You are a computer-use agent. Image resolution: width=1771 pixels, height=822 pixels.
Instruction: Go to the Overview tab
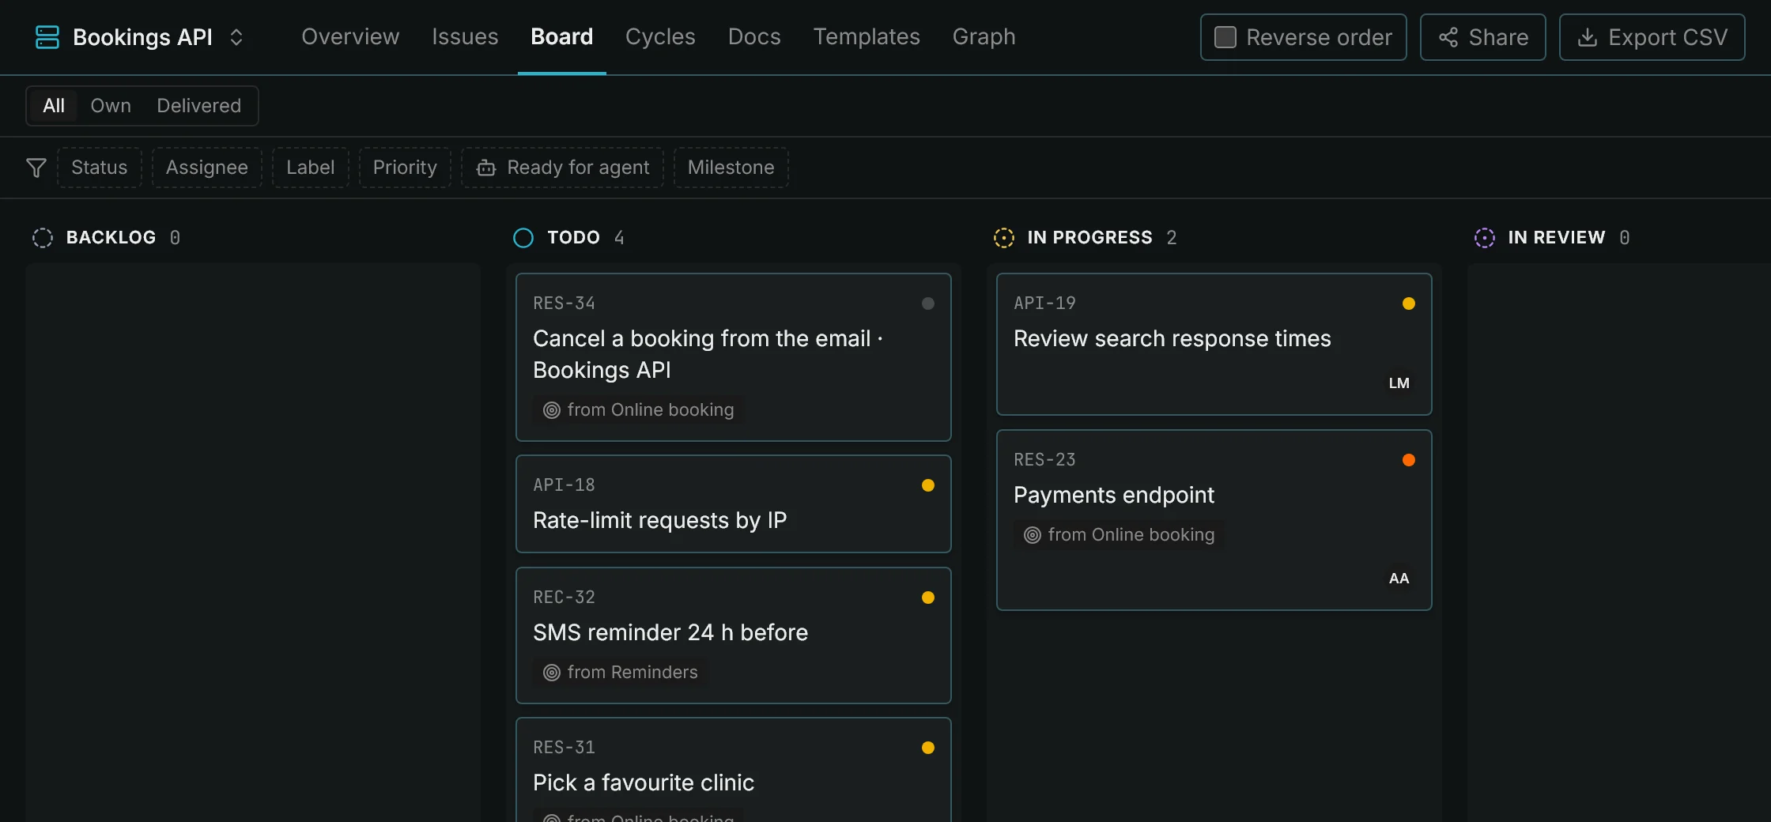350,37
